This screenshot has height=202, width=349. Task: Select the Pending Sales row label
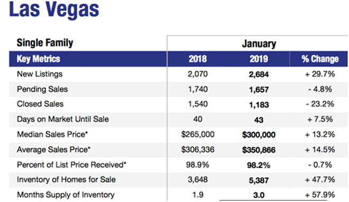click(42, 89)
